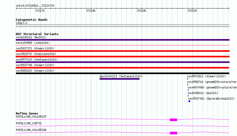
Task: Select the thin red nsv1153559 variant line
Action: click(122, 45)
